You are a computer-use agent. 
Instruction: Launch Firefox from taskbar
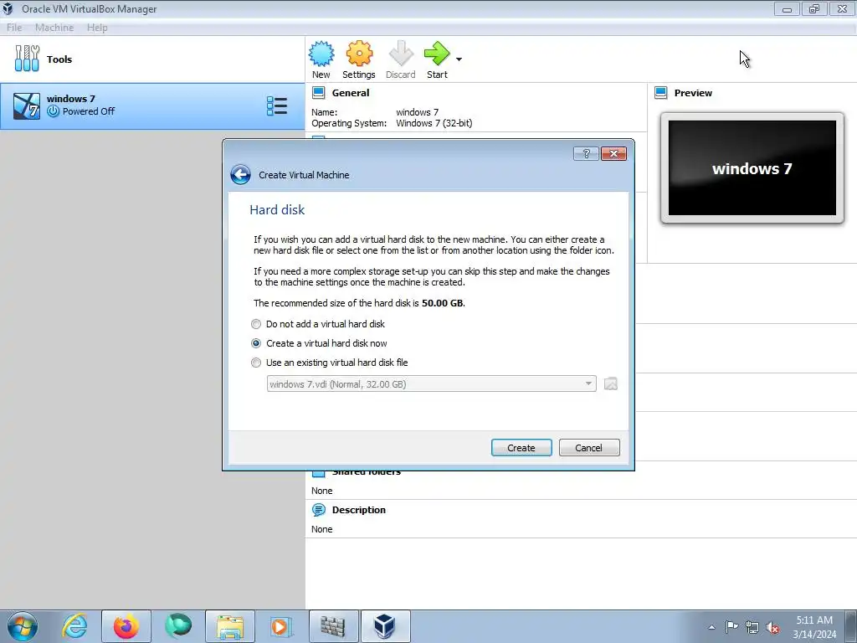126,626
